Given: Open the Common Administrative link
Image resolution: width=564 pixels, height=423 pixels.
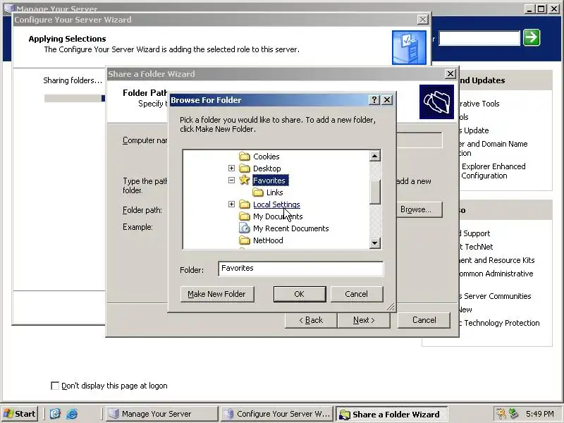Looking at the screenshot, I should click(496, 274).
